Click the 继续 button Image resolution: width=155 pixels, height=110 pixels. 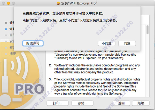point(141,103)
